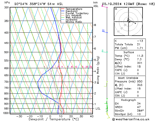Click the SREH value 47
Viewport: 157px width, 121px height.
click(x=139, y=107)
